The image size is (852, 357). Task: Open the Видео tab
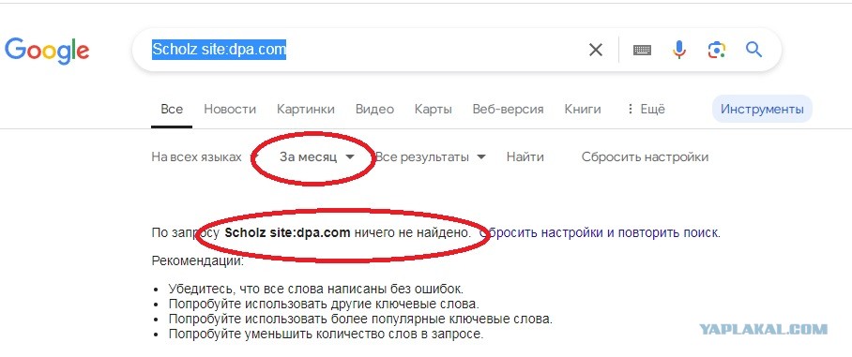[374, 109]
